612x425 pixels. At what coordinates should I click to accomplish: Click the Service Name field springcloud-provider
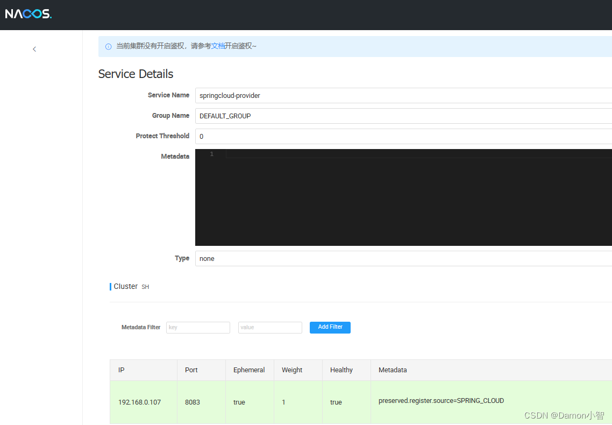[x=403, y=96]
